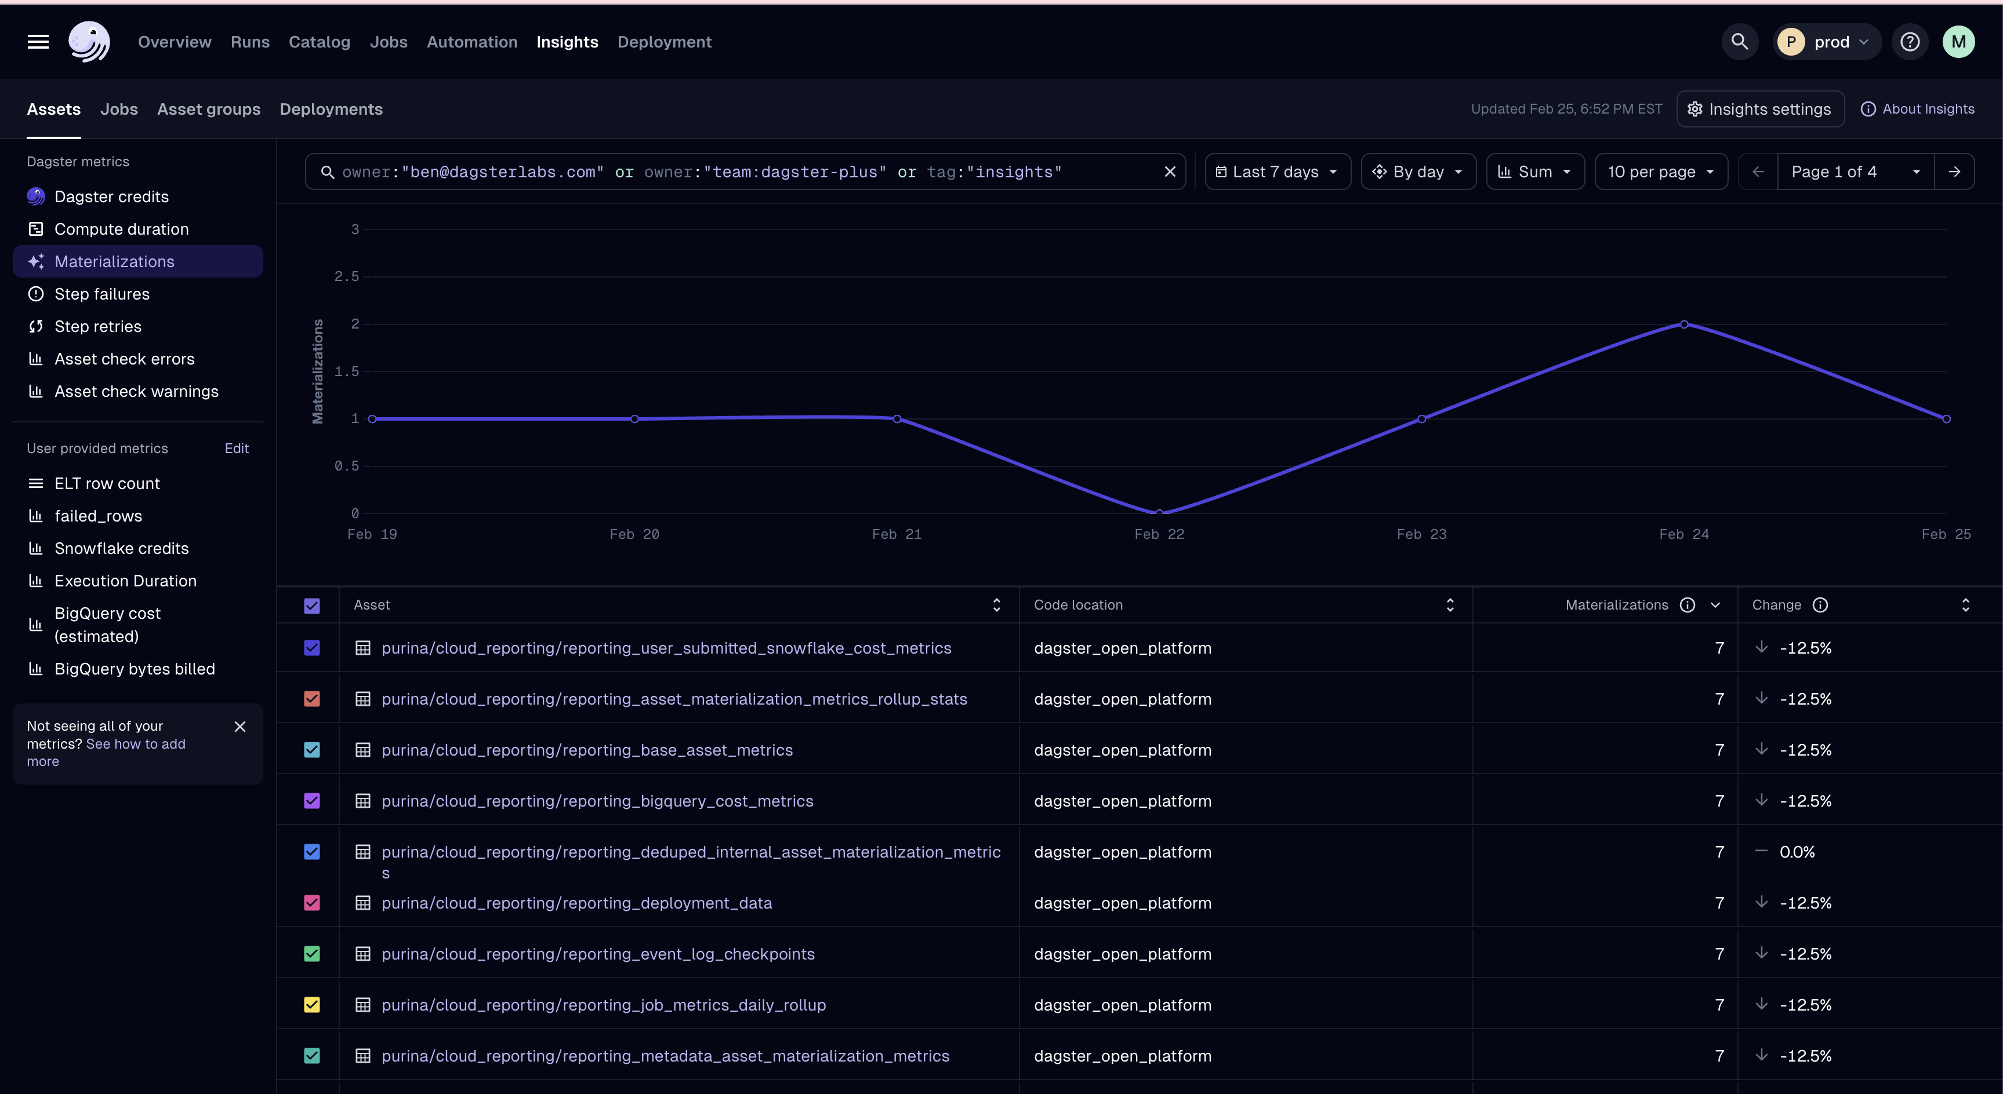
Task: Open the search magnifier in top bar
Action: [1739, 42]
